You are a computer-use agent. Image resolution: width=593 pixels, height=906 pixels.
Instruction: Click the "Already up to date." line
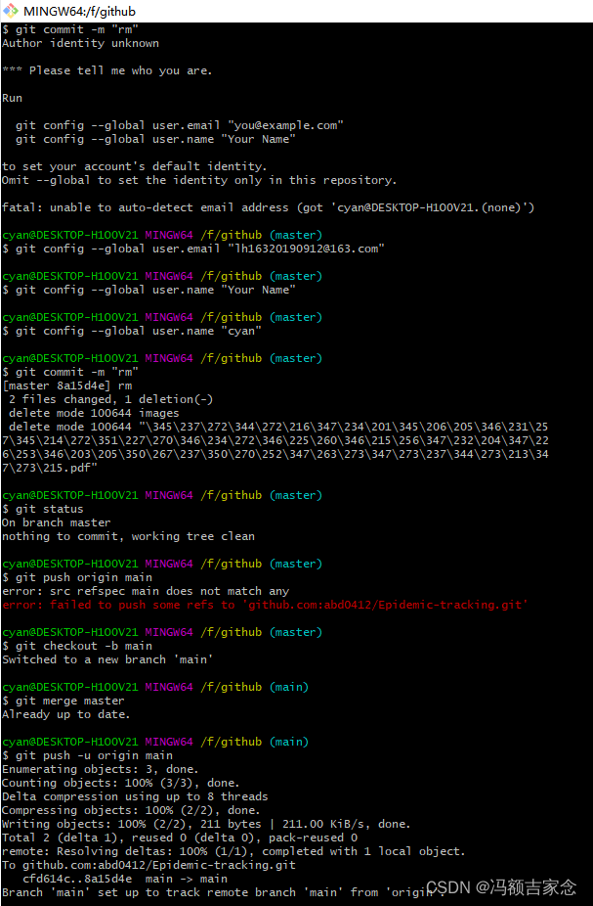[x=66, y=714]
